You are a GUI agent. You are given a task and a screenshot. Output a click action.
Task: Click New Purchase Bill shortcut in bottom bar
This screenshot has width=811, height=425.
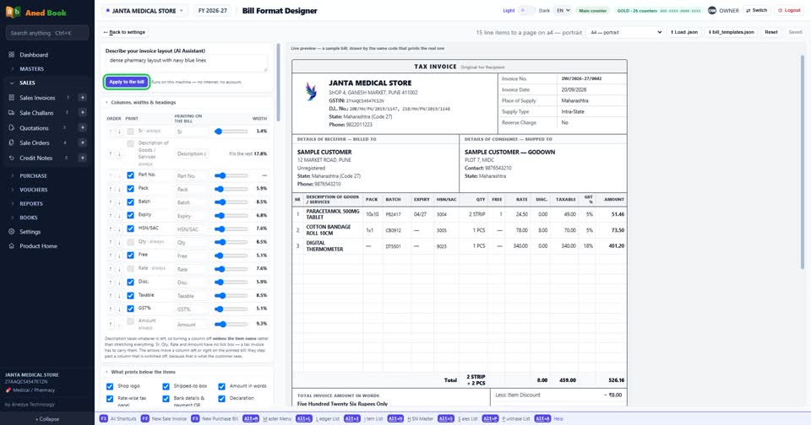coord(215,419)
